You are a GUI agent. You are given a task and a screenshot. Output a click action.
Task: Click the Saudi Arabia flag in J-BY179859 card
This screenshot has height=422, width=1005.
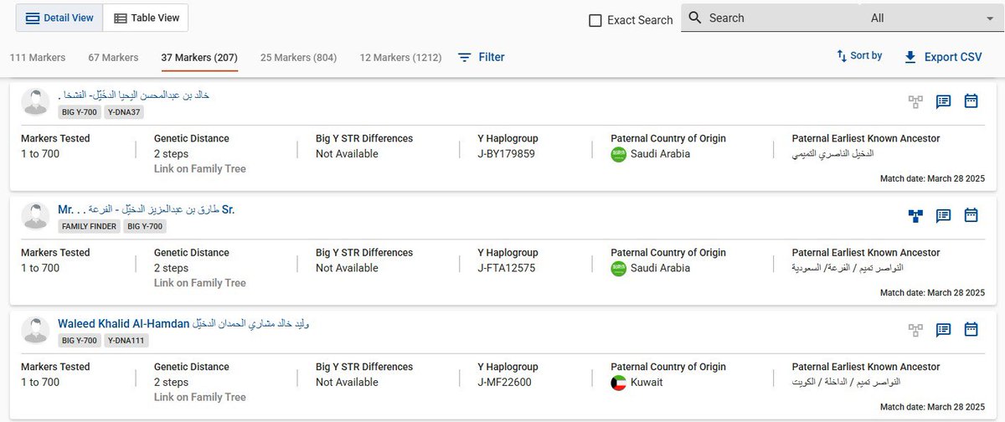pyautogui.click(x=619, y=154)
